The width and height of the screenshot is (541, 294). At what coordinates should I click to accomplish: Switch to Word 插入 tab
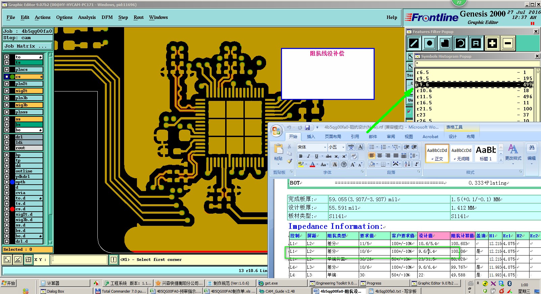click(x=311, y=137)
